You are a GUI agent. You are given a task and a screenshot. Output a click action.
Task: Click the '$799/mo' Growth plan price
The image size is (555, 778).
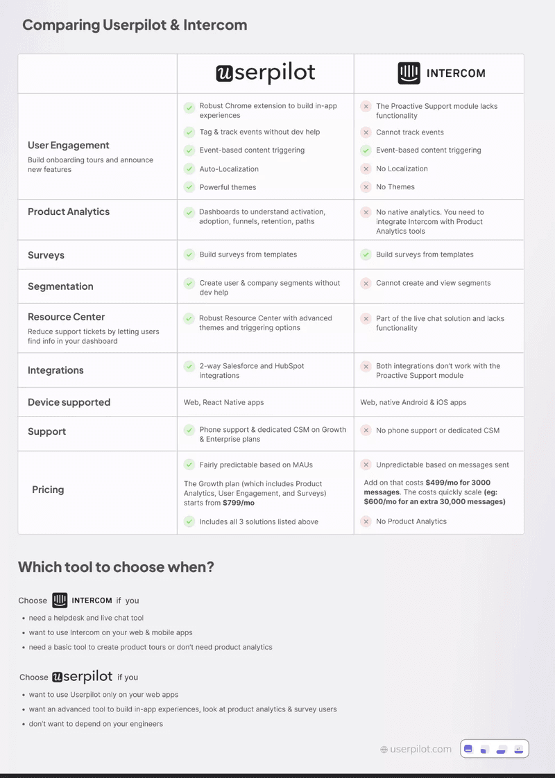tap(239, 503)
